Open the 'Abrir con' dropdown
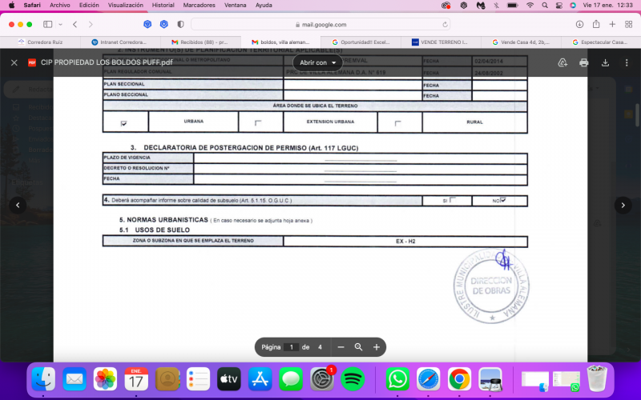641x400 pixels. coord(317,62)
